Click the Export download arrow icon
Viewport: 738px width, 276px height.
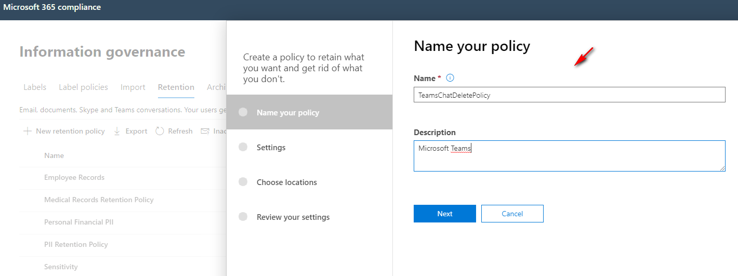click(117, 131)
